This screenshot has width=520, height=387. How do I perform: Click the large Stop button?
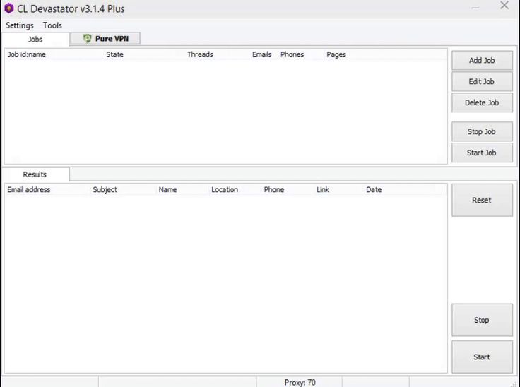tap(482, 320)
